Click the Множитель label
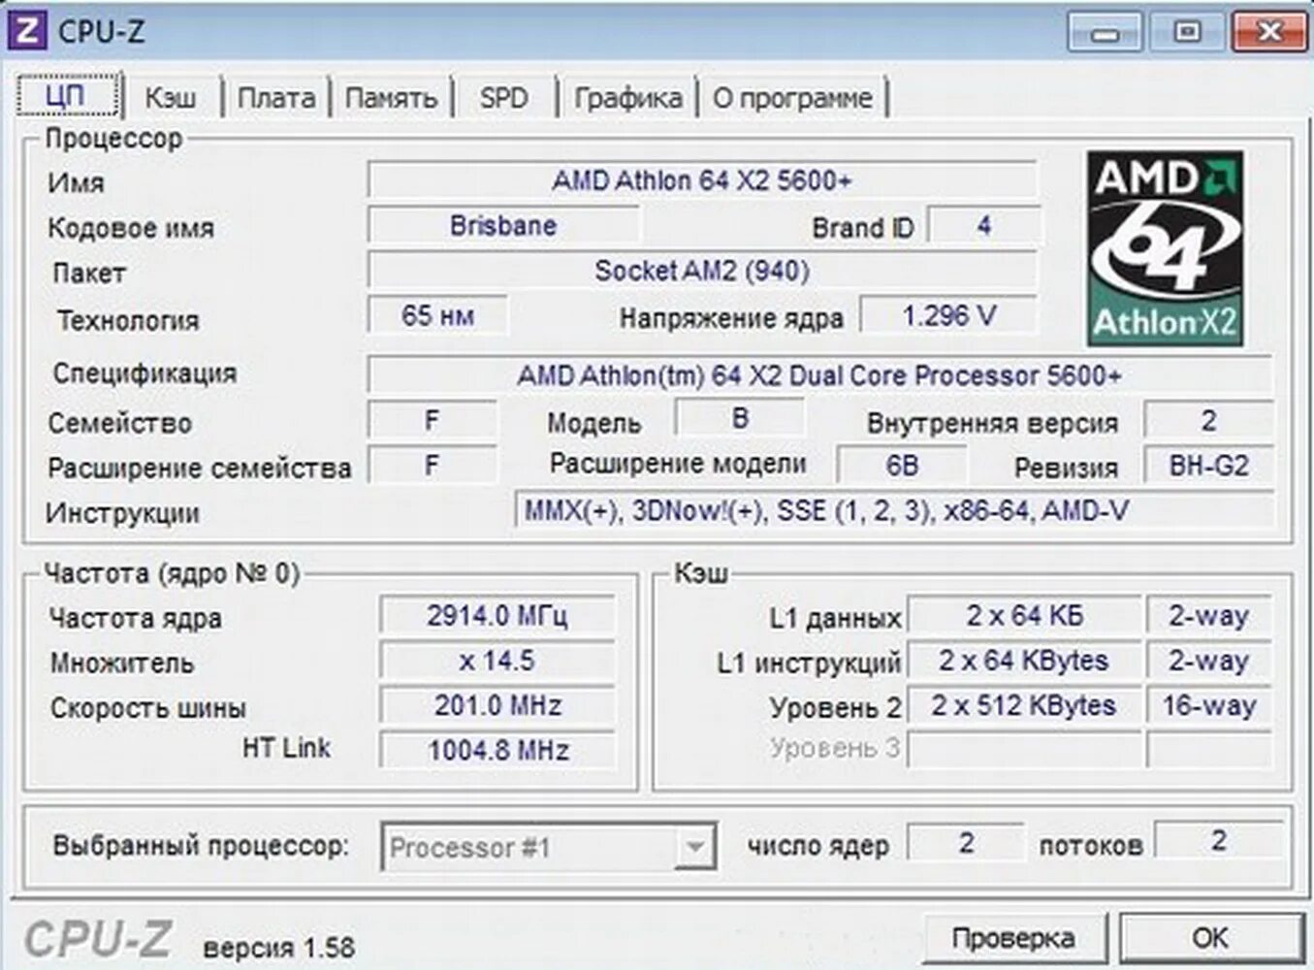1314x970 pixels. 122,663
